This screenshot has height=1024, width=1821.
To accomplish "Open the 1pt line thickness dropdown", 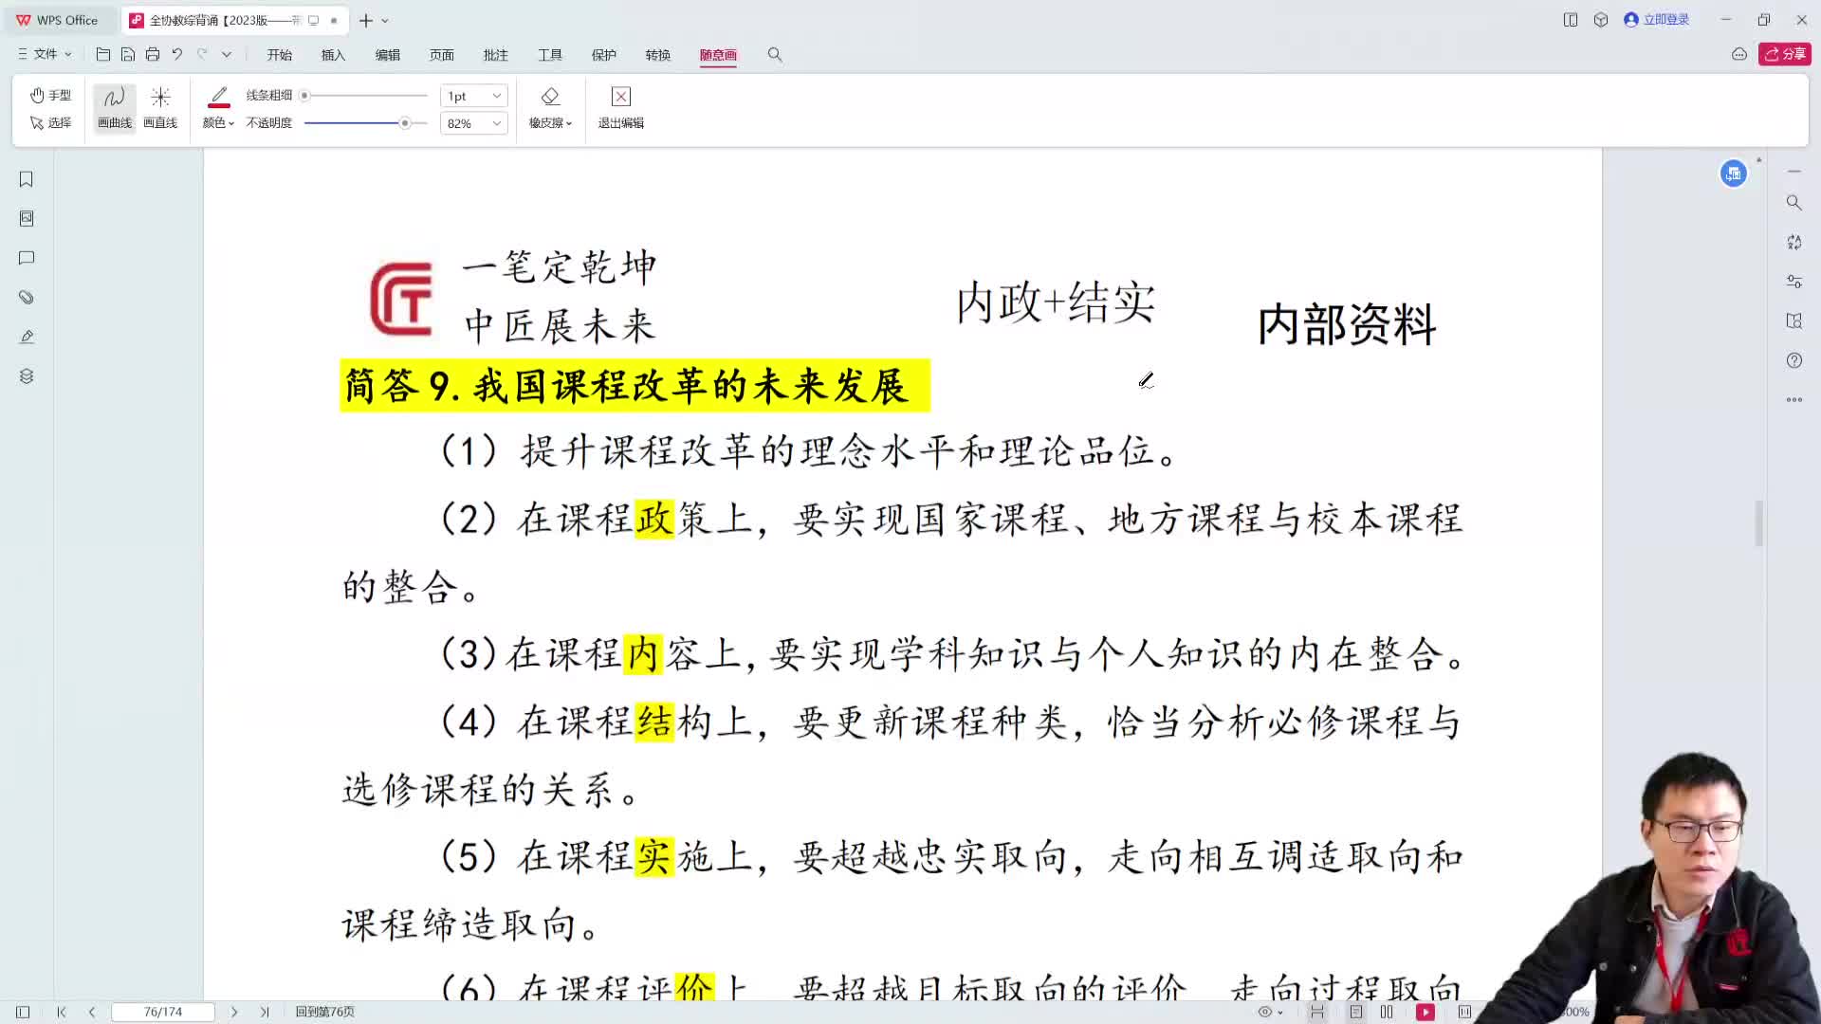I will (x=472, y=95).
